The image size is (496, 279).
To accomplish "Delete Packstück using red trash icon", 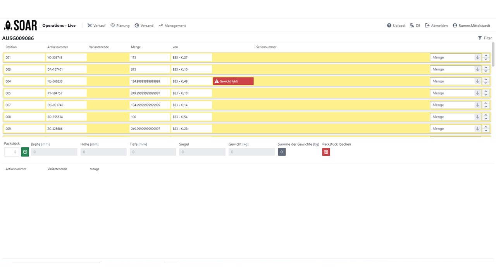I will tap(326, 152).
